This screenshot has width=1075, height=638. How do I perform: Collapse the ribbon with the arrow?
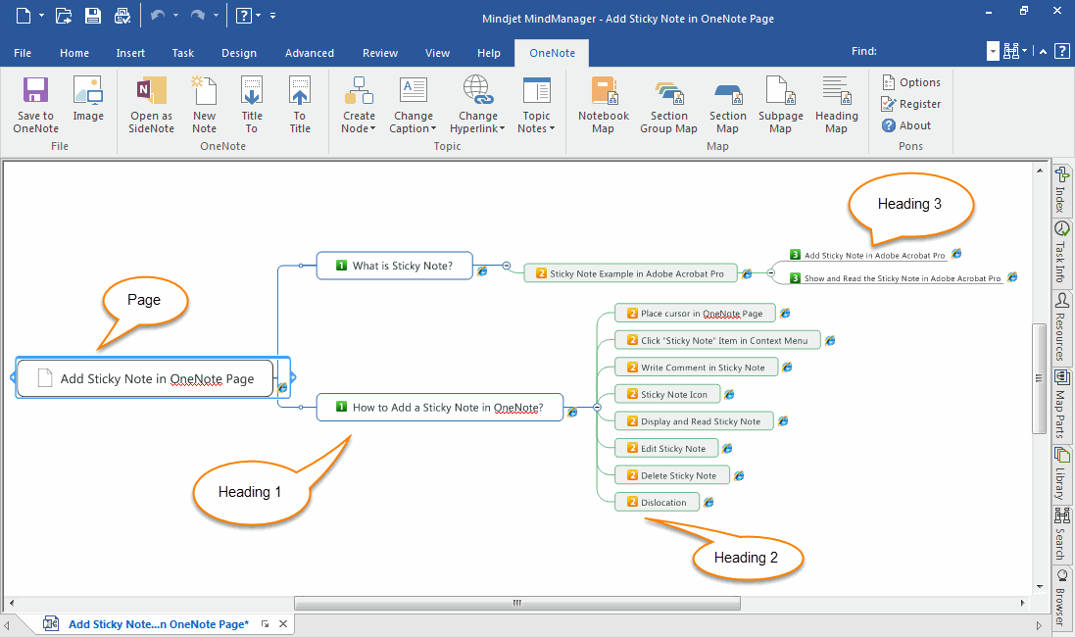click(1042, 51)
